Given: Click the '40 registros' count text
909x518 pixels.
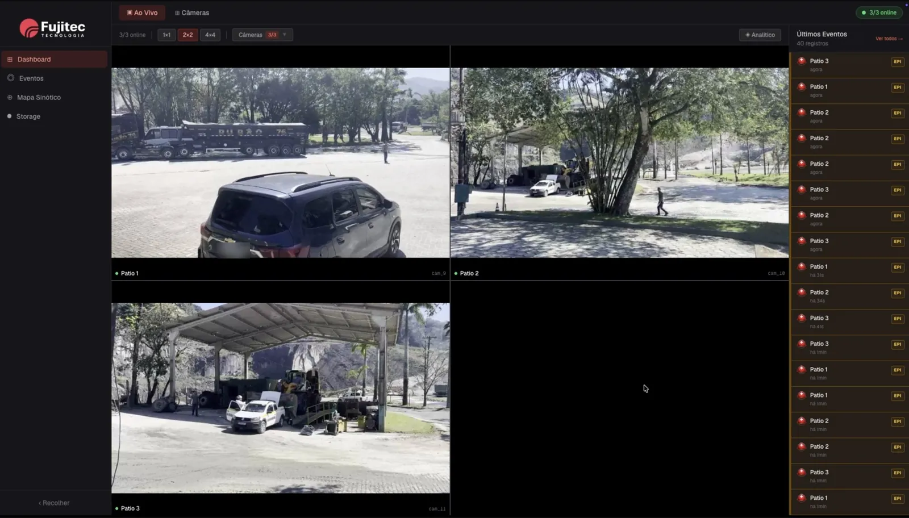Looking at the screenshot, I should coord(812,44).
